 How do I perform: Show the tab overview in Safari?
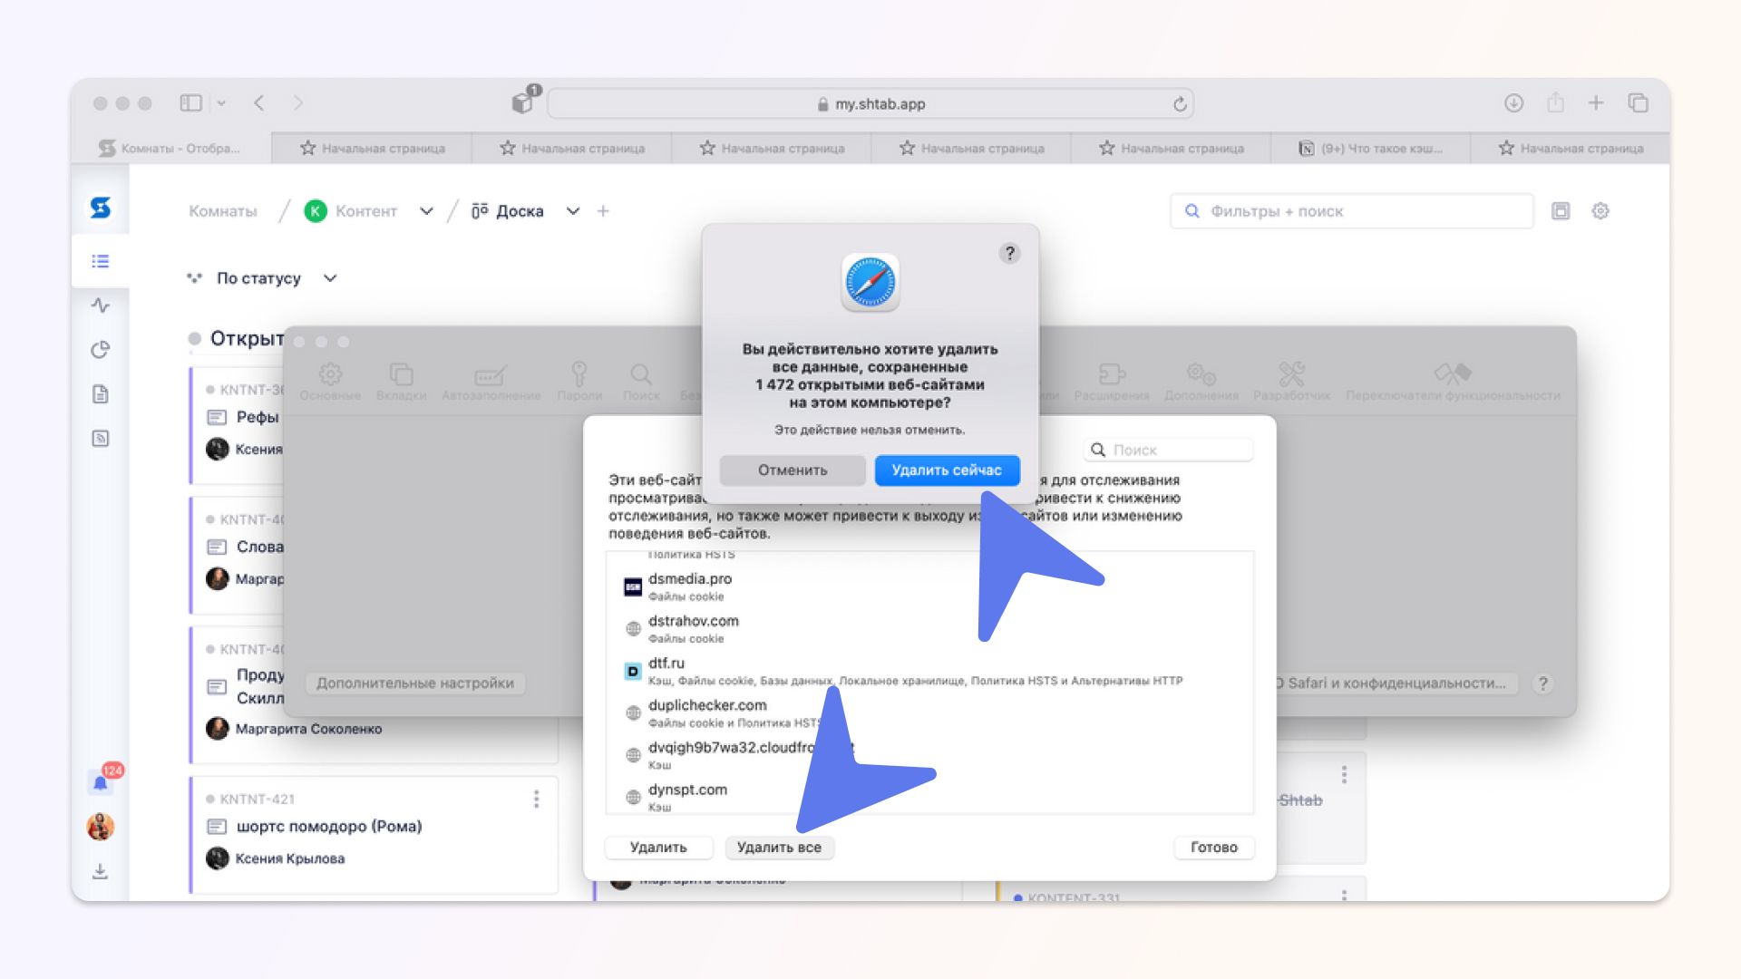[1638, 103]
